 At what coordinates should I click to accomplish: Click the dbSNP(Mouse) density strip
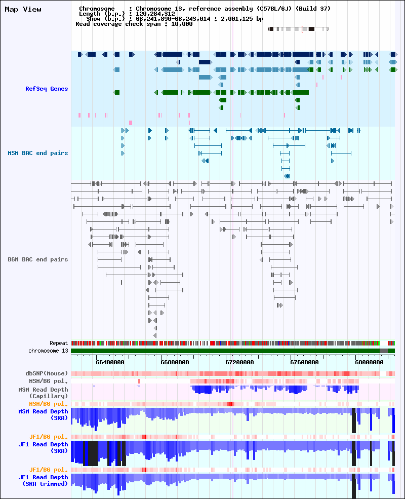[233, 373]
